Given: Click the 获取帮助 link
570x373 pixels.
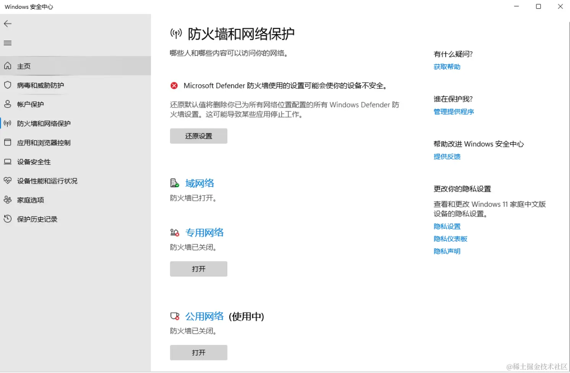Looking at the screenshot, I should [447, 67].
